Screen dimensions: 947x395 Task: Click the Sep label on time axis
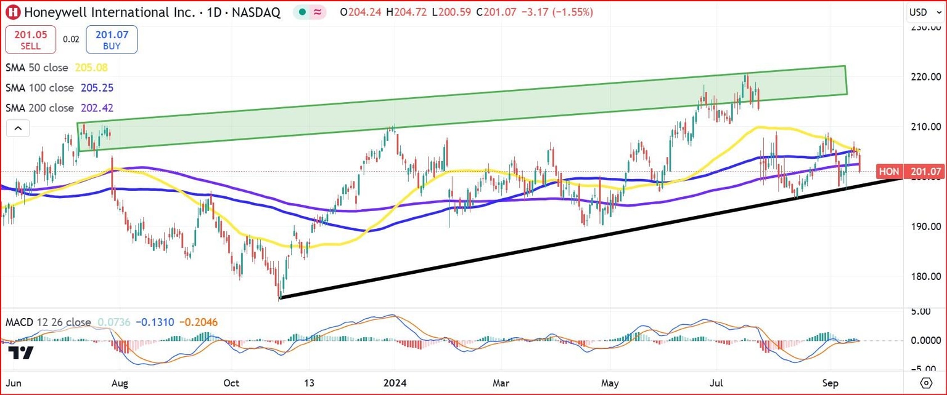point(831,383)
